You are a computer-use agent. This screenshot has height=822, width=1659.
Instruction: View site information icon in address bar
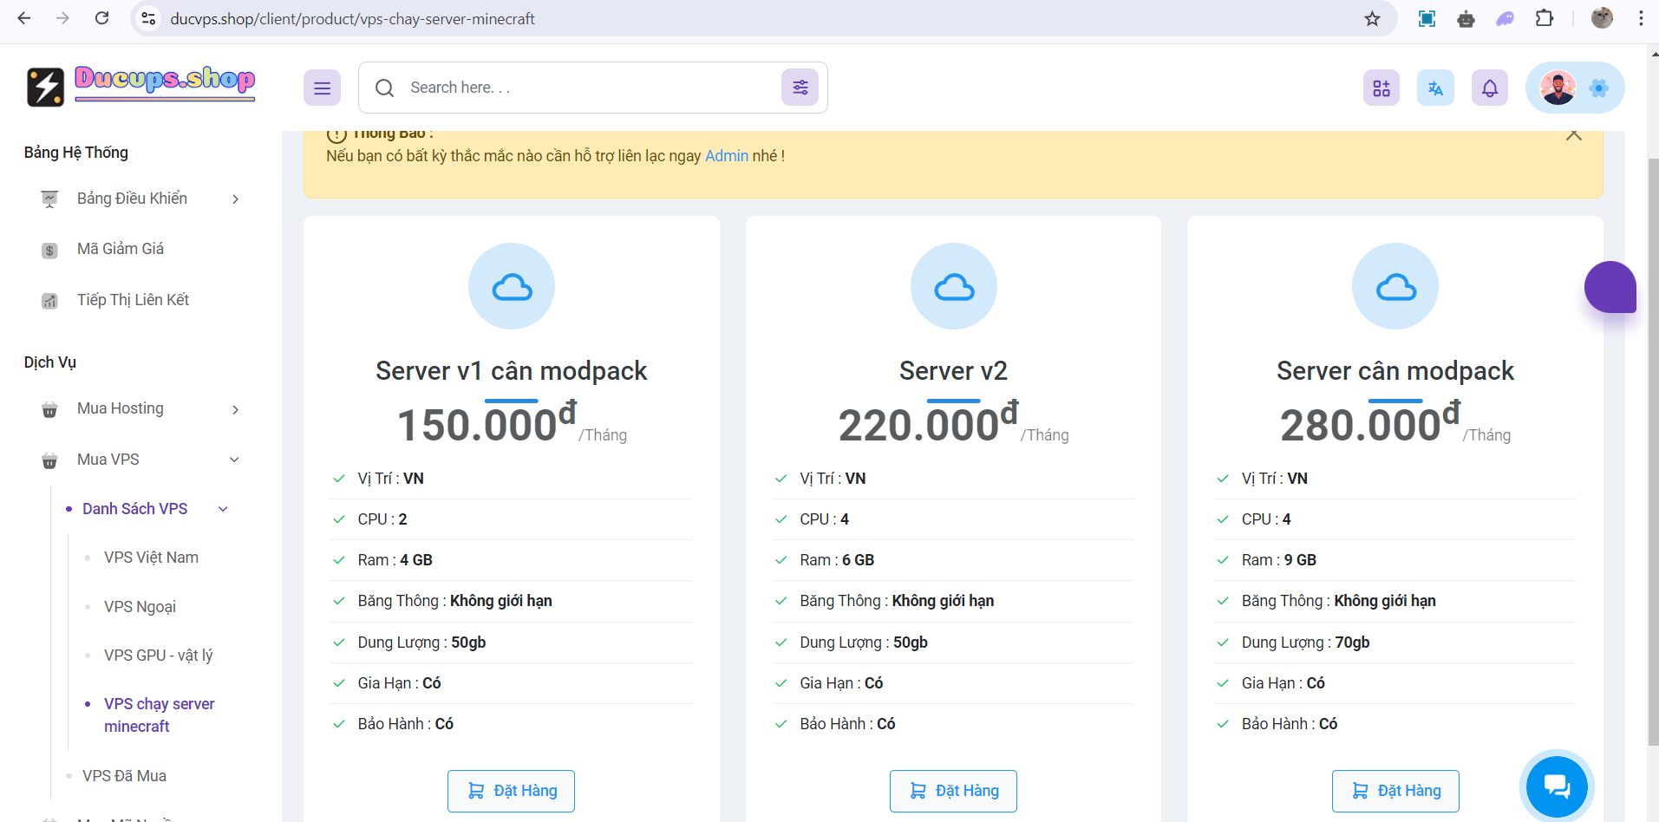(148, 18)
